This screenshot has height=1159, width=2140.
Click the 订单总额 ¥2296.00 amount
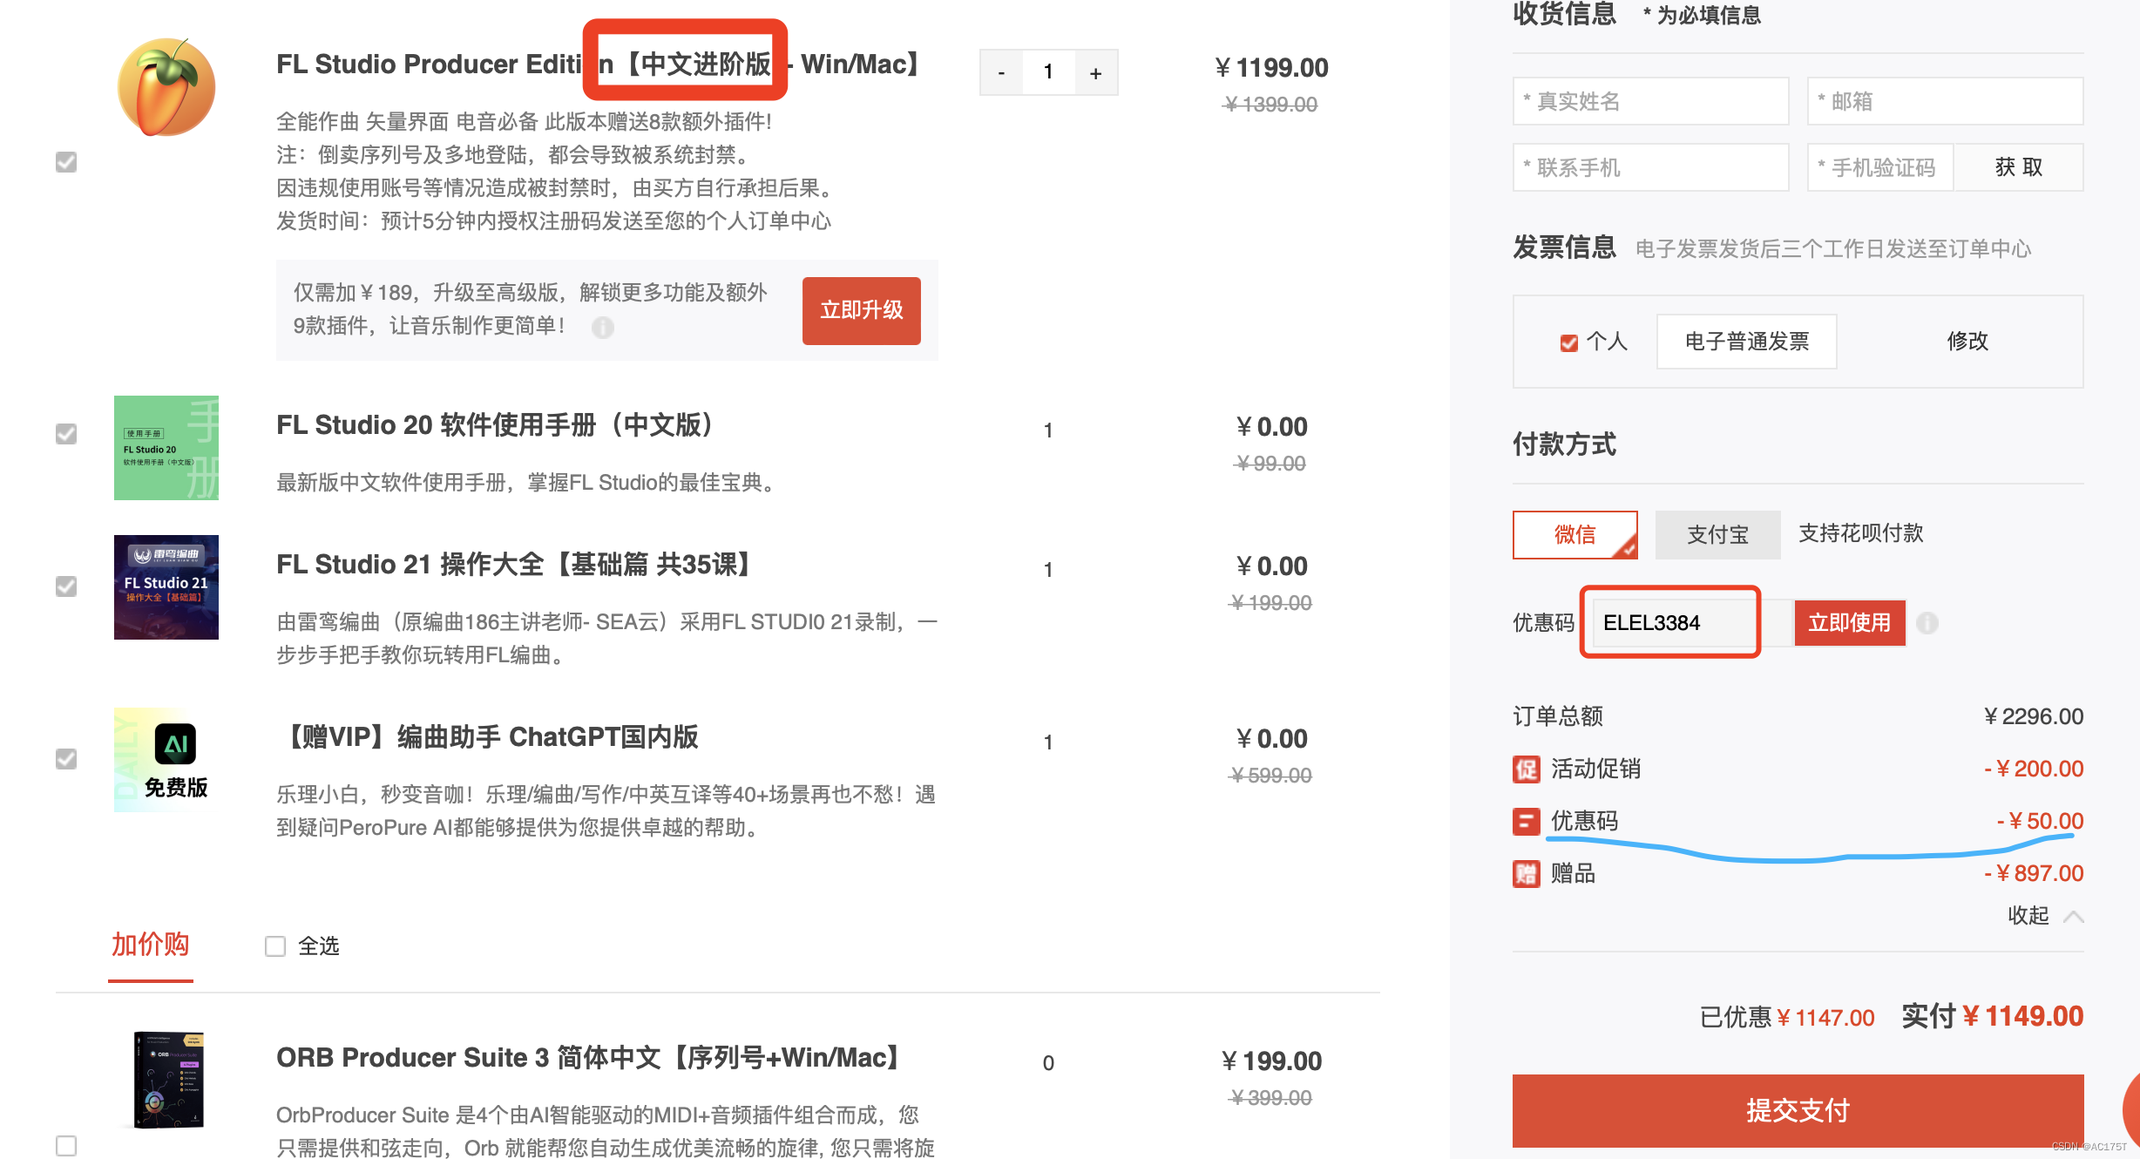click(x=2034, y=716)
